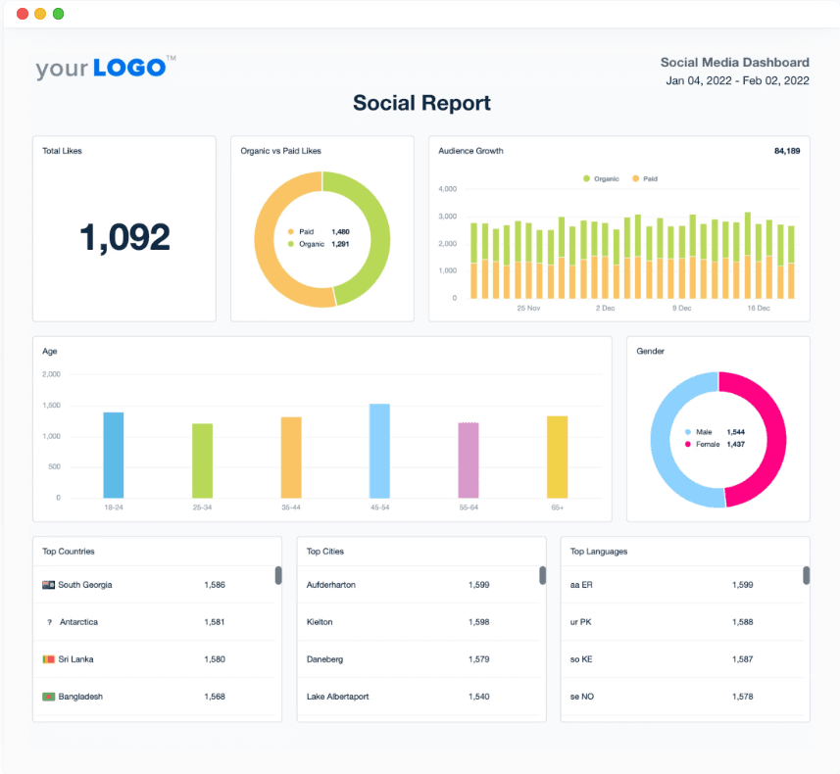Image resolution: width=840 pixels, height=774 pixels.
Task: Click the Sri Lanka flag icon
Action: coord(47,658)
